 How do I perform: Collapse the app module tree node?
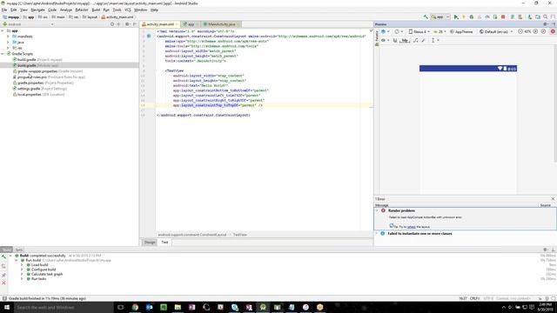pyautogui.click(x=3, y=31)
